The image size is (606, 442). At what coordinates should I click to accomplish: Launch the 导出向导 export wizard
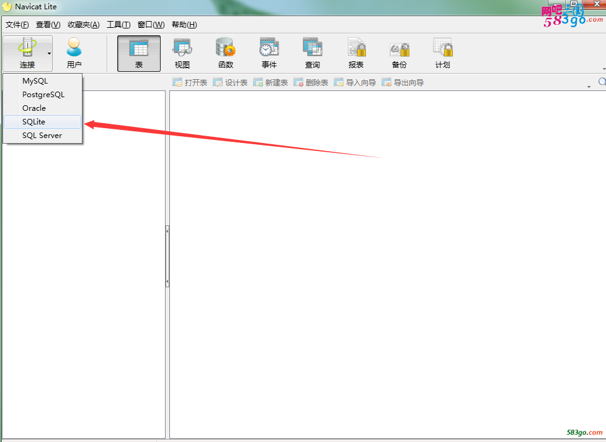coord(403,82)
